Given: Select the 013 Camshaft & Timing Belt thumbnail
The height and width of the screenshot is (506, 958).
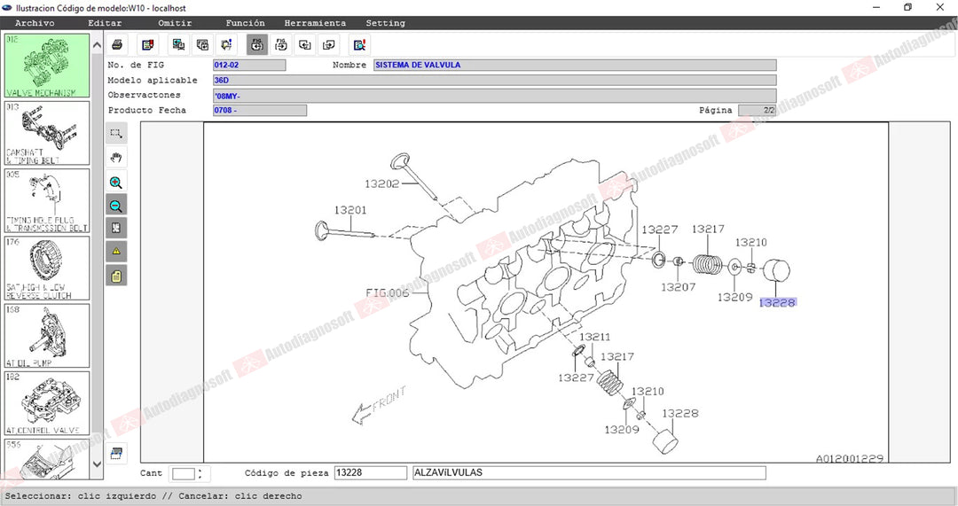Looking at the screenshot, I should [x=47, y=133].
